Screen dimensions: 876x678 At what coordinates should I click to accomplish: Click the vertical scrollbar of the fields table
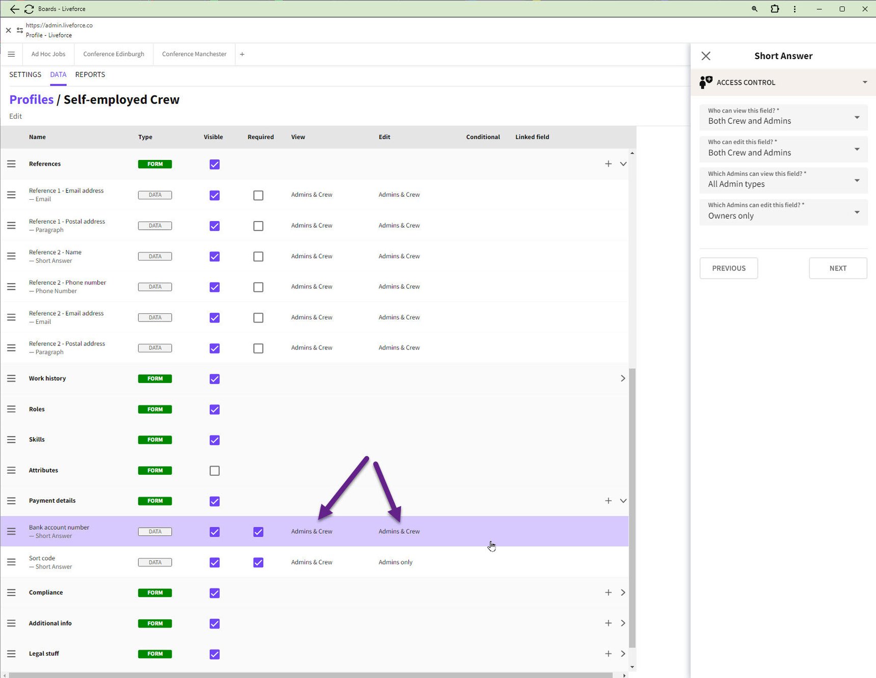tap(632, 508)
